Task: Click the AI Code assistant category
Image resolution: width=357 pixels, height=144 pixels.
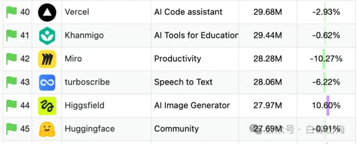Action: click(x=188, y=12)
